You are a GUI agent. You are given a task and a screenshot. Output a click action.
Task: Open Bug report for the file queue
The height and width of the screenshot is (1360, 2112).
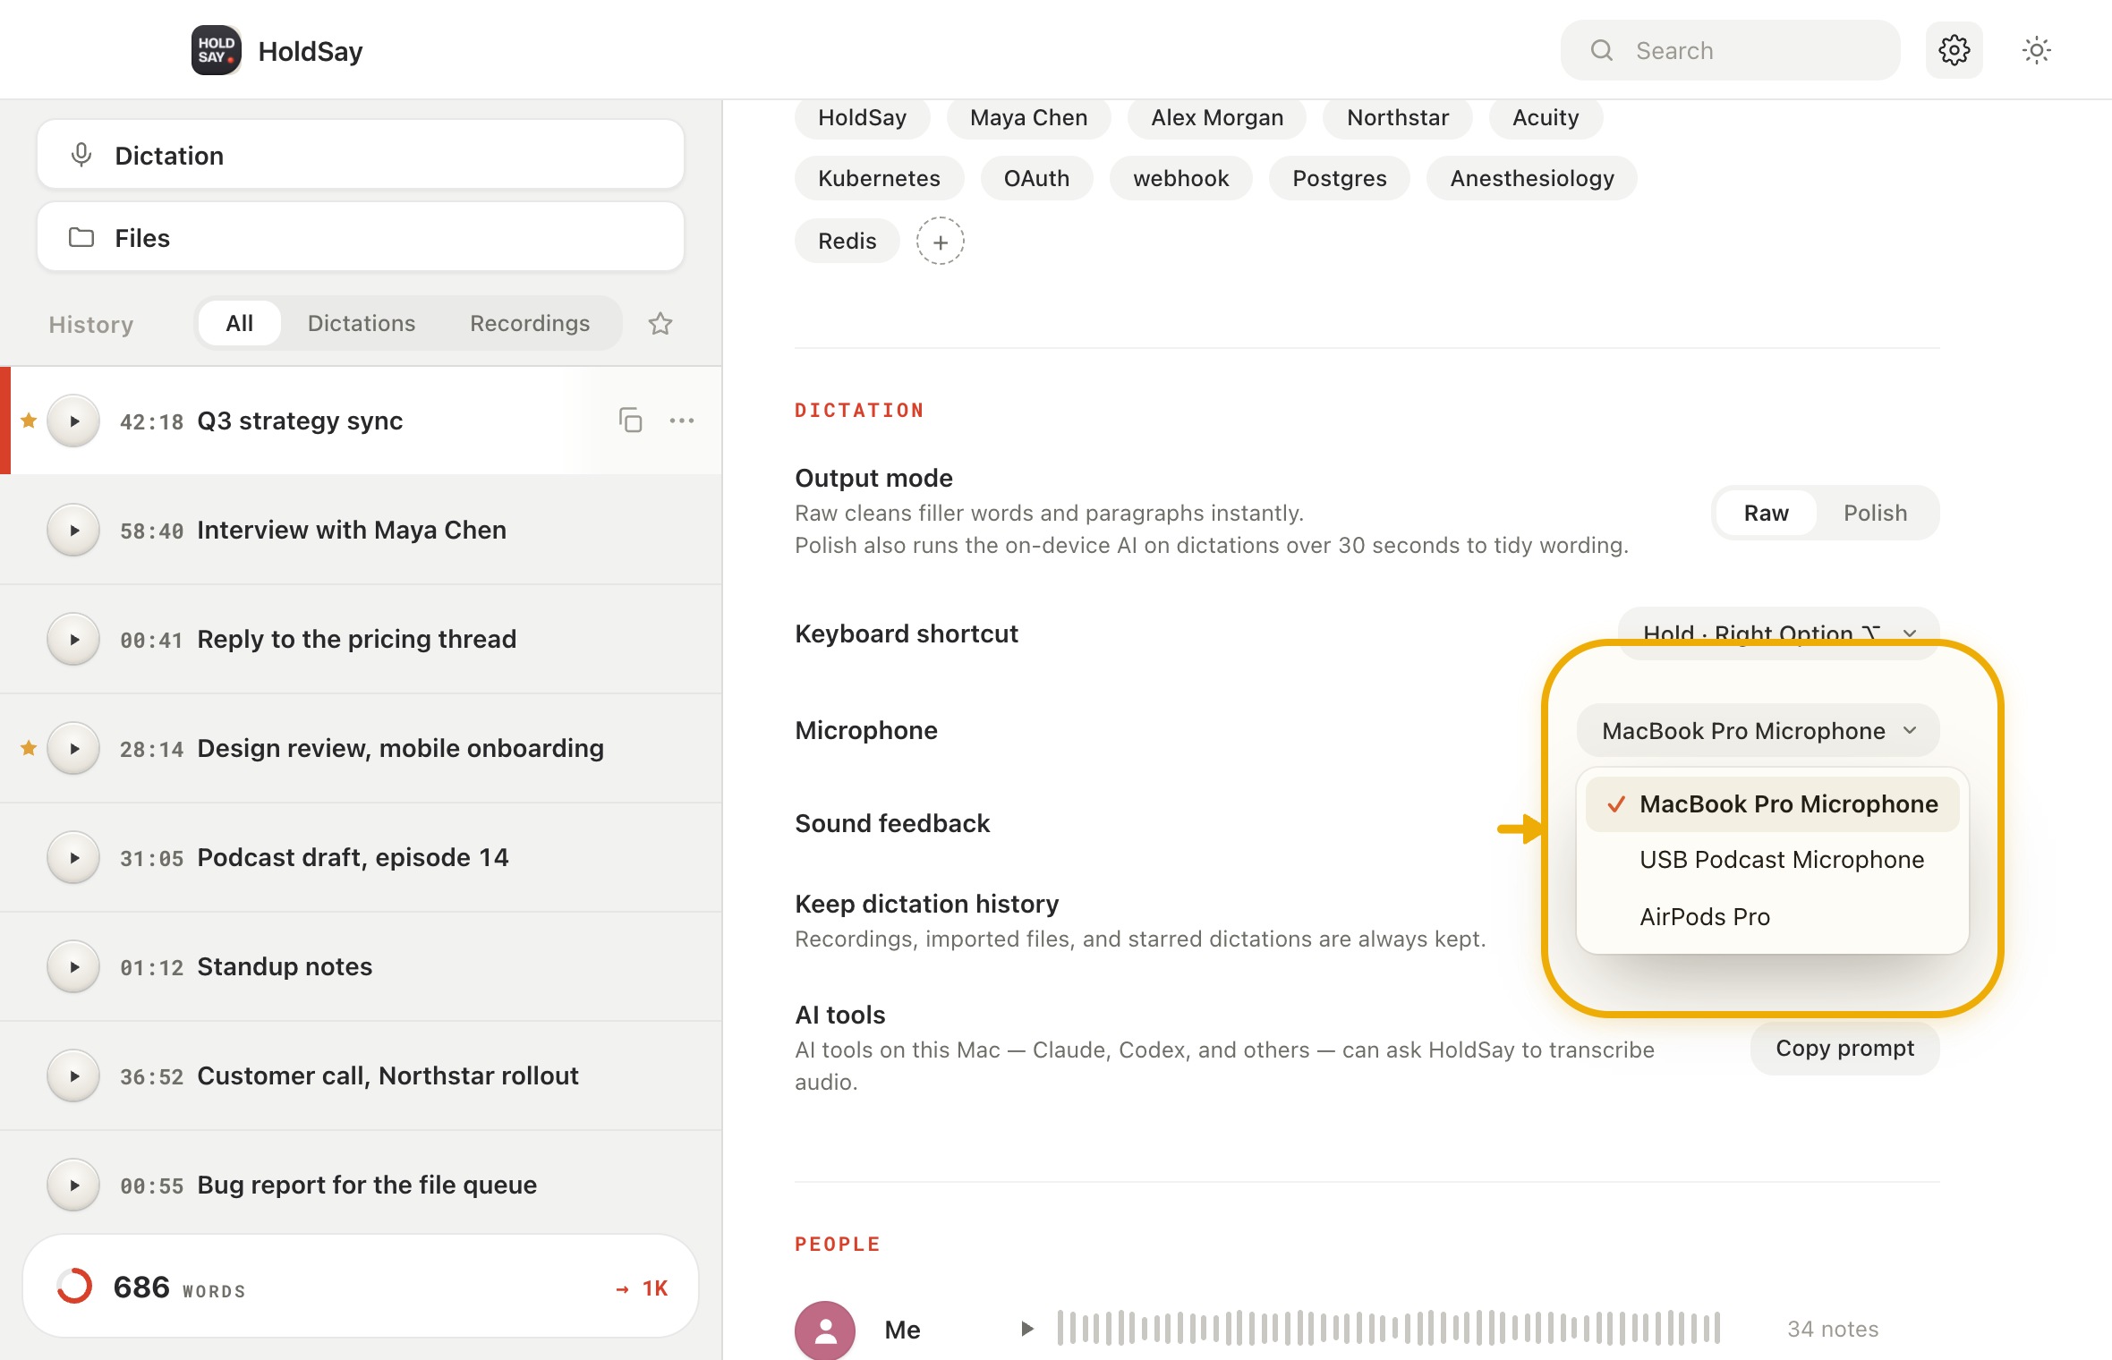point(361,1185)
